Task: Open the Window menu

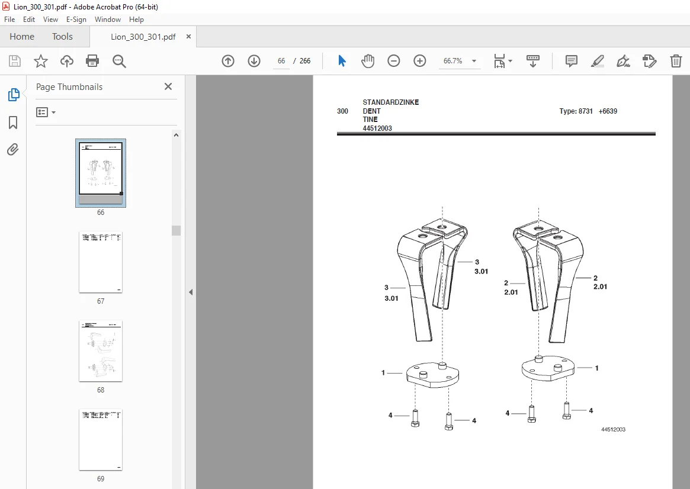Action: coord(107,20)
